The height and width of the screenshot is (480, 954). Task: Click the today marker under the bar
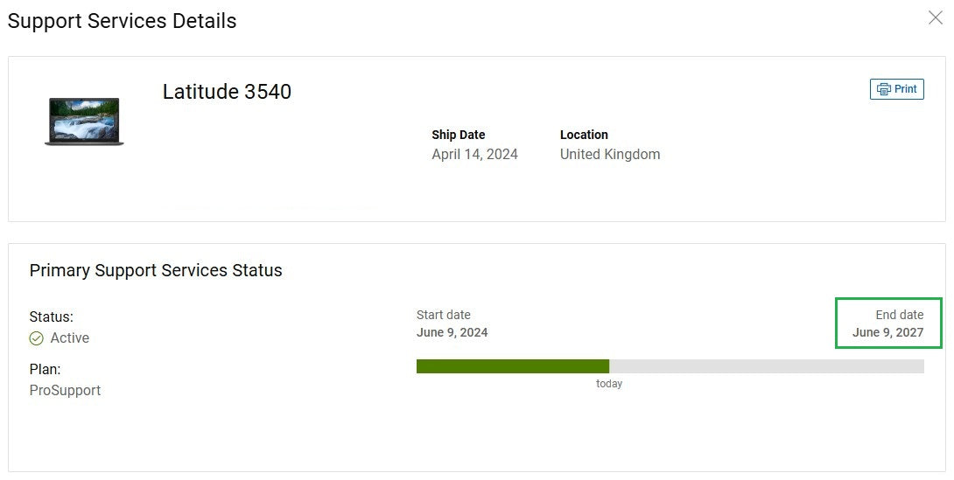point(609,384)
